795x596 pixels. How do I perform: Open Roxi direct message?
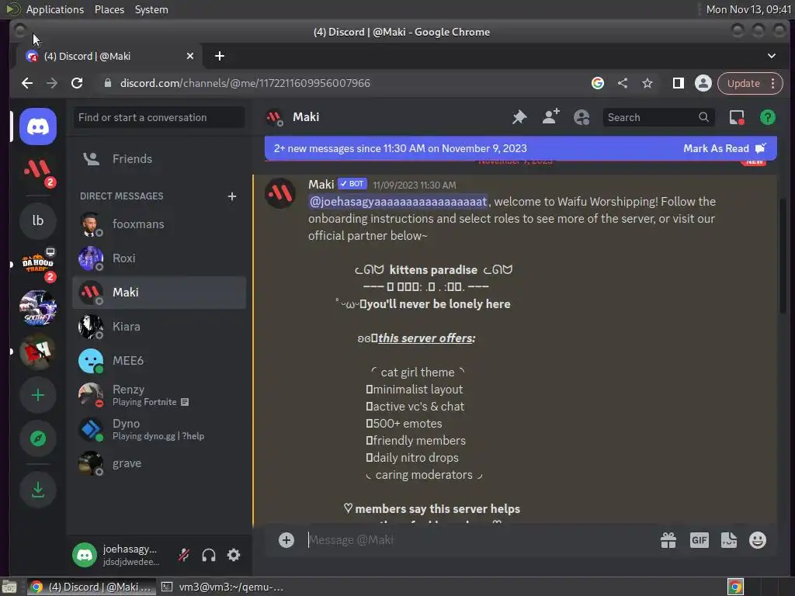click(159, 258)
